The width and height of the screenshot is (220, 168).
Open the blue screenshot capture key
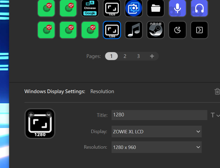[134, 8]
